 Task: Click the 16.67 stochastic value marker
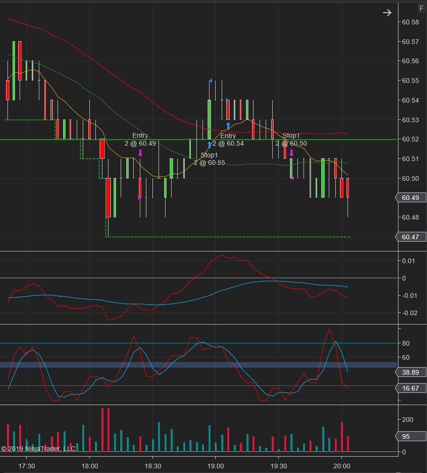[x=411, y=388]
